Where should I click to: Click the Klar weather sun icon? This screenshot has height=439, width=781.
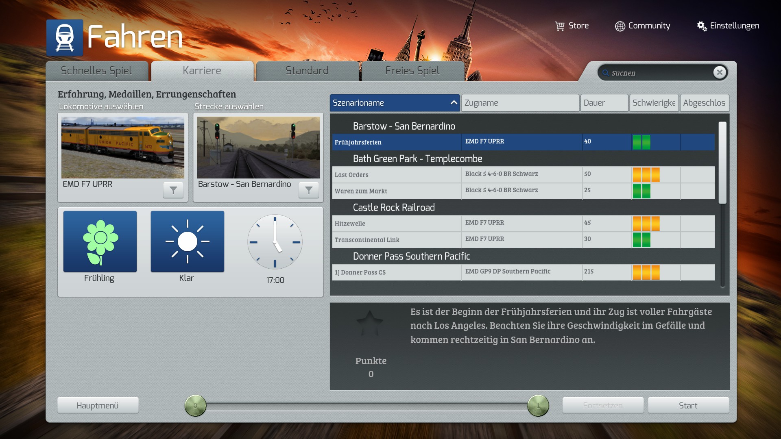click(187, 241)
